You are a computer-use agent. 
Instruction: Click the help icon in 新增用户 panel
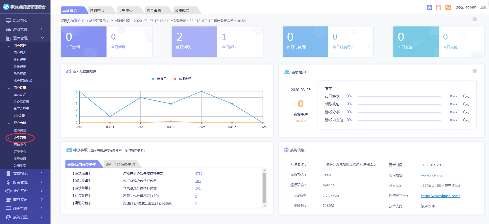click(475, 71)
